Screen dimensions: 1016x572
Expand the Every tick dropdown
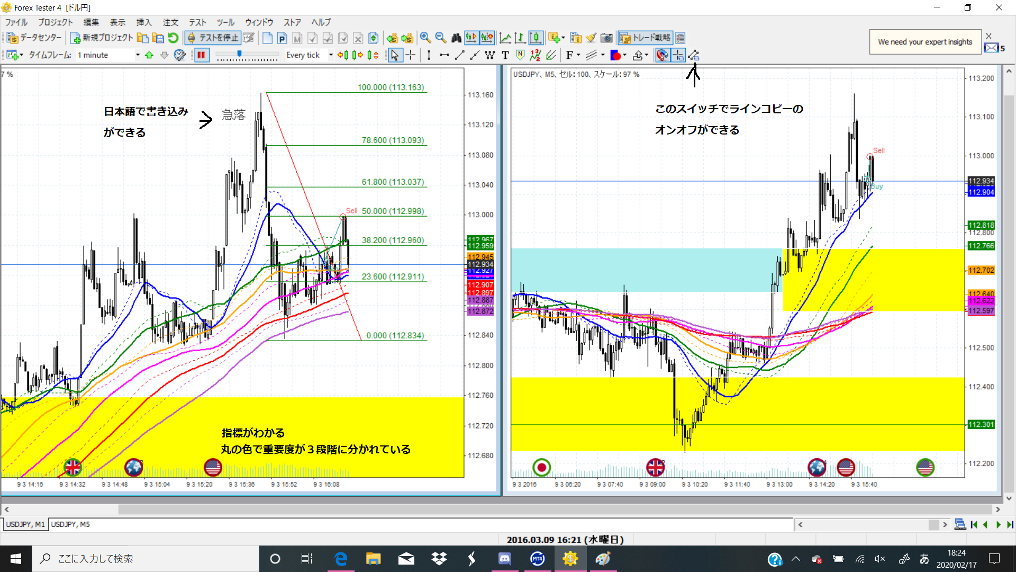tap(331, 55)
